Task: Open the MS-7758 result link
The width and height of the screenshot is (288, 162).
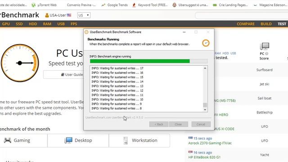Action: point(225,100)
